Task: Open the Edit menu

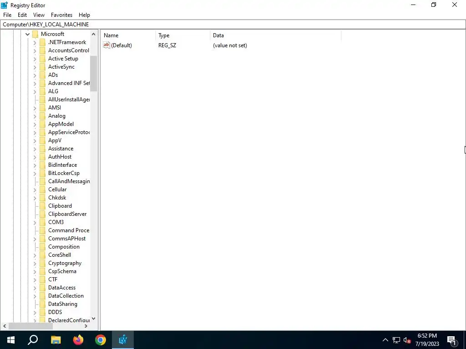Action: tap(22, 15)
